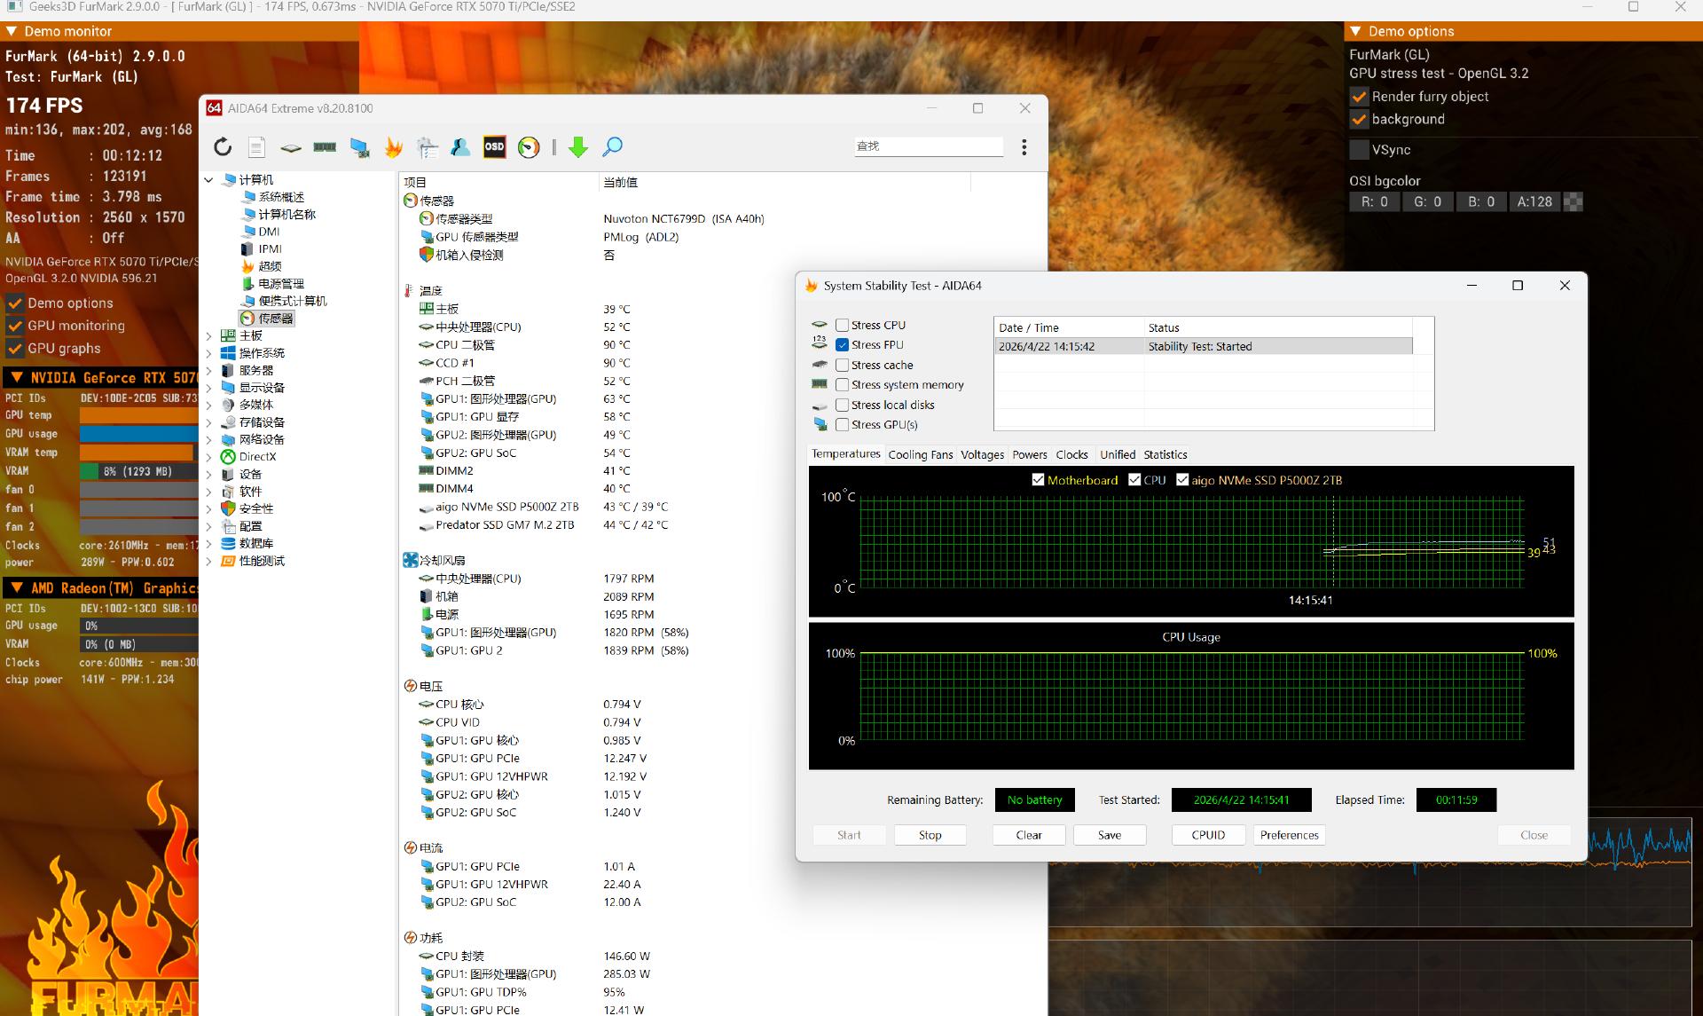
Task: Uncheck the Stress FPU option
Action: [x=843, y=344]
